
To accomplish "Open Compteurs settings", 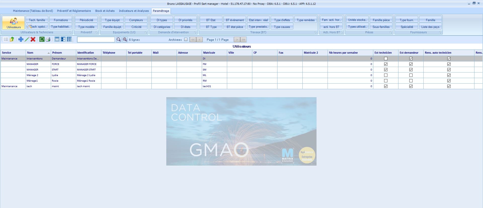I will pos(136,20).
